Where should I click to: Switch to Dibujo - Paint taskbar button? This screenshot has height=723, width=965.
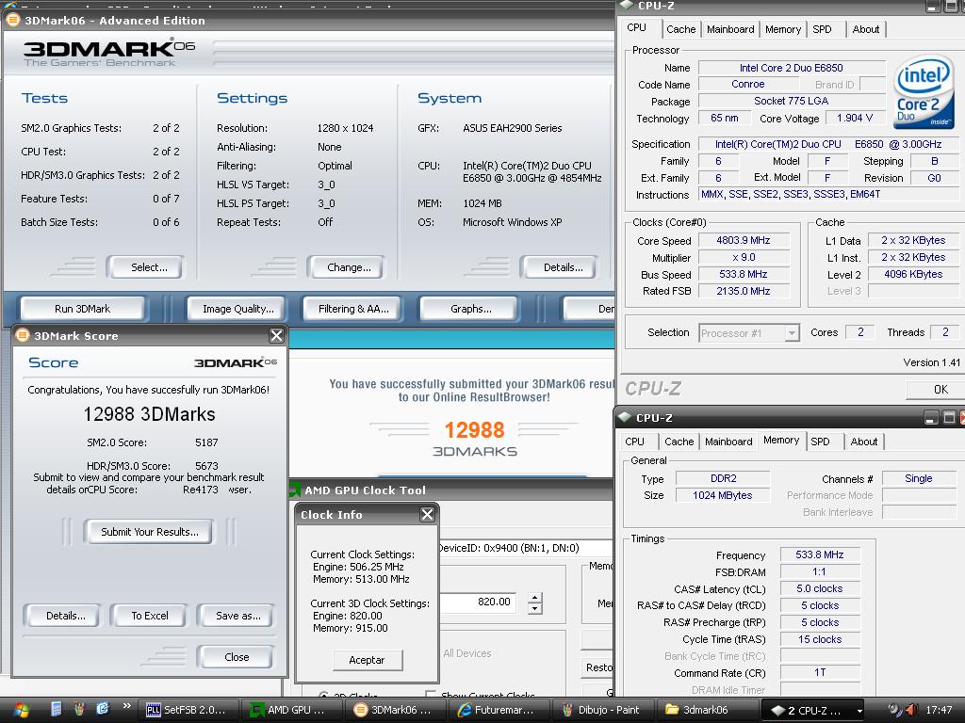pos(601,710)
